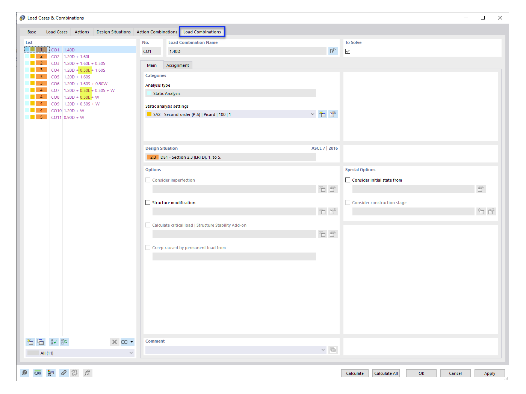
Task: Click the link icon in bottom toolbar
Action: tap(64, 373)
